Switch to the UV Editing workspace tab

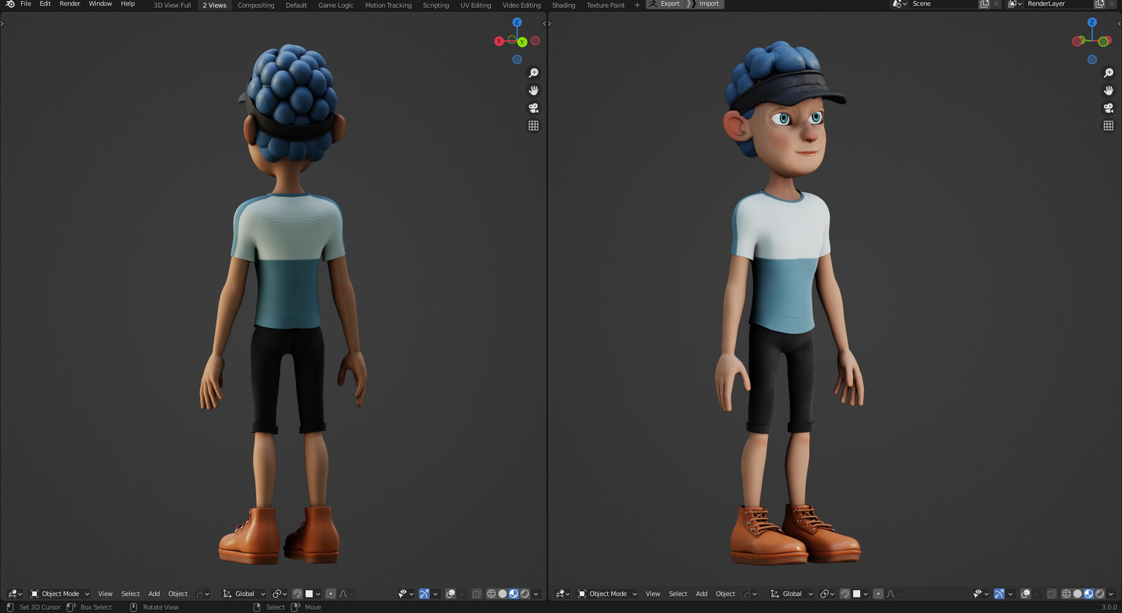click(476, 5)
